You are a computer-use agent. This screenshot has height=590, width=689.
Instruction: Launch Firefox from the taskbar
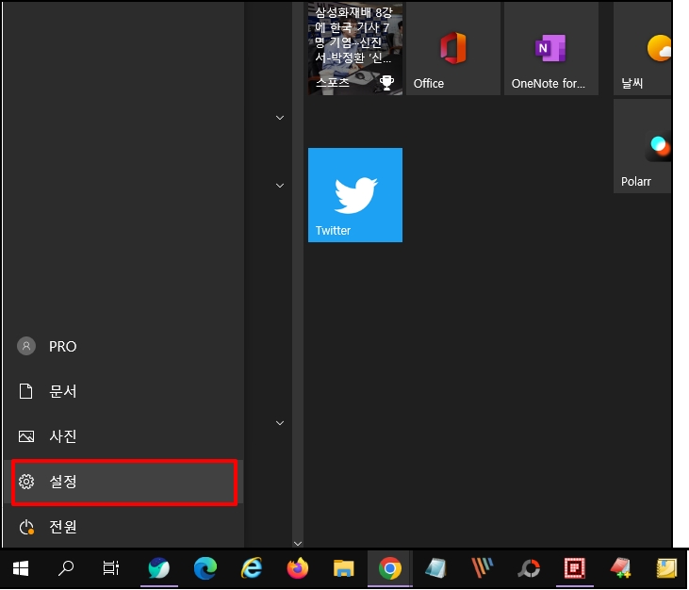tap(298, 568)
